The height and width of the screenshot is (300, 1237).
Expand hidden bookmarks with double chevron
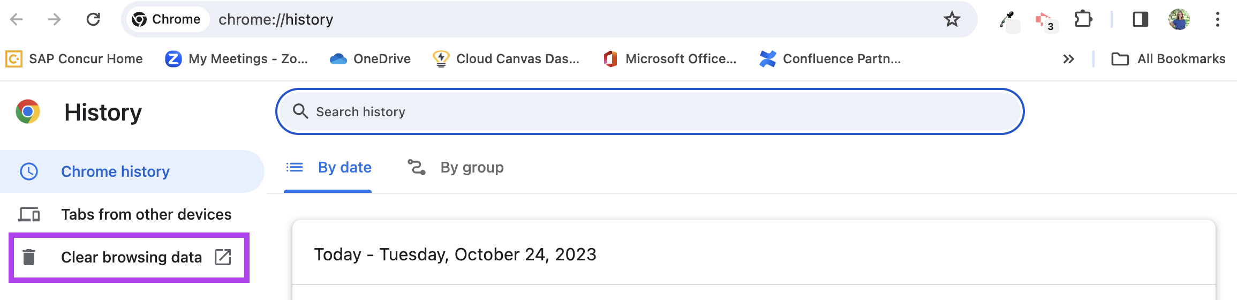click(1068, 59)
